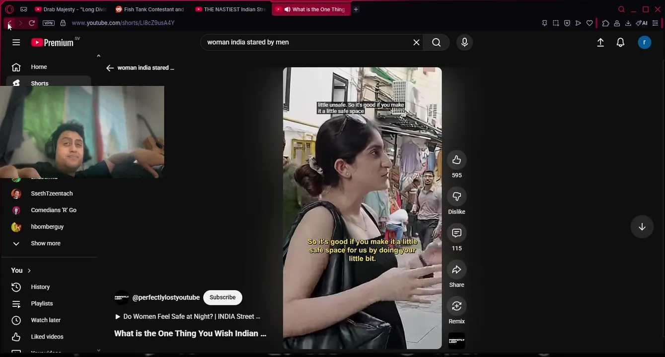Remix this short
Screen dimensions: 665x357
456,306
